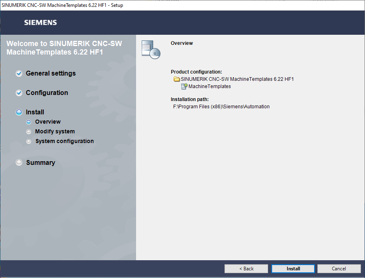Image resolution: width=365 pixels, height=278 pixels.
Task: Click the blue Install step indicator
Action: [x=19, y=112]
